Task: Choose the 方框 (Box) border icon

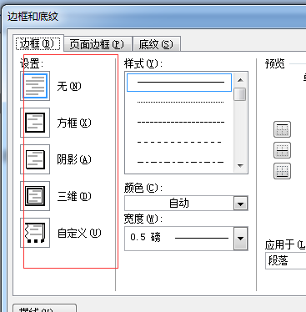Action: (x=35, y=123)
